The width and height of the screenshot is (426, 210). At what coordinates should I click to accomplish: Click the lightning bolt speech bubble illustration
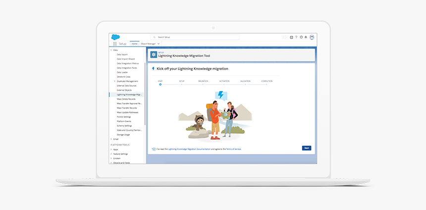click(x=221, y=96)
